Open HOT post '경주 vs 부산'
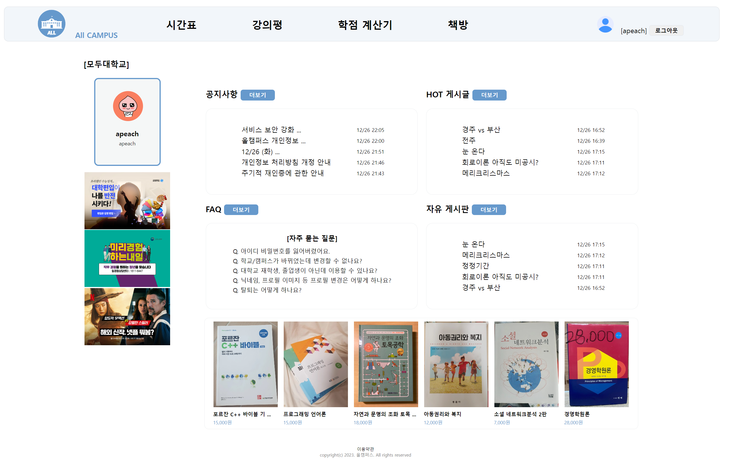This screenshot has width=731, height=460. pos(481,130)
